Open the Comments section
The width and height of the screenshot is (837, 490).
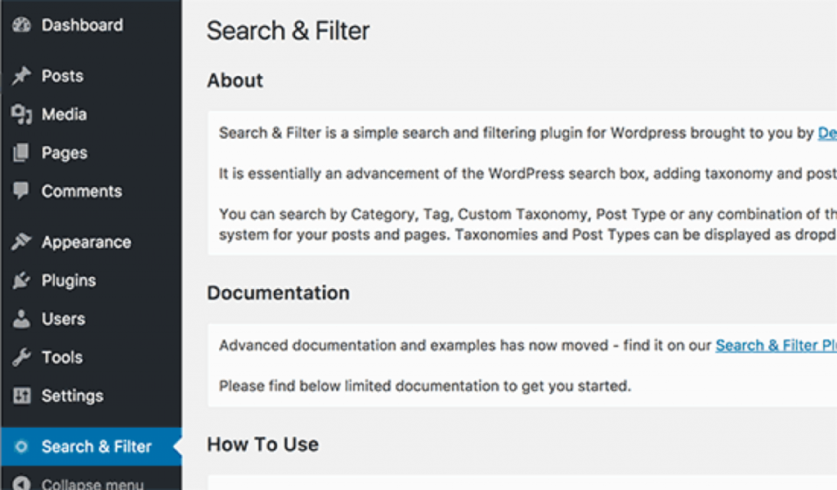pyautogui.click(x=82, y=191)
